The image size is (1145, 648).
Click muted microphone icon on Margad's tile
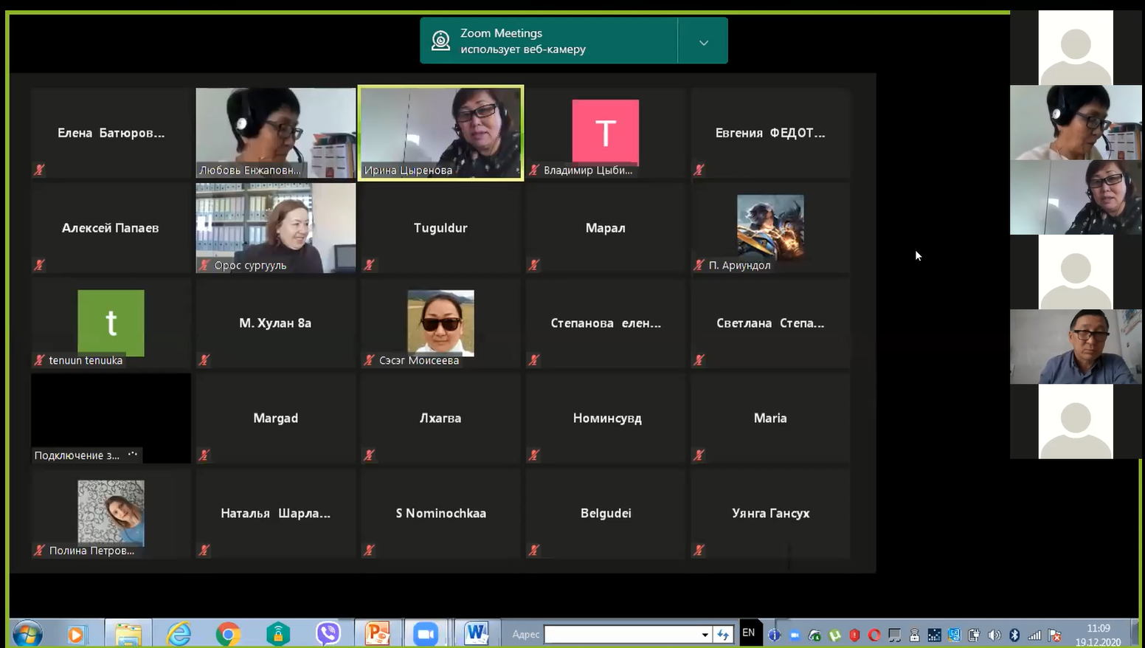tap(204, 455)
